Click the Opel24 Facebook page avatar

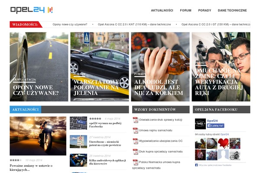click(x=200, y=124)
